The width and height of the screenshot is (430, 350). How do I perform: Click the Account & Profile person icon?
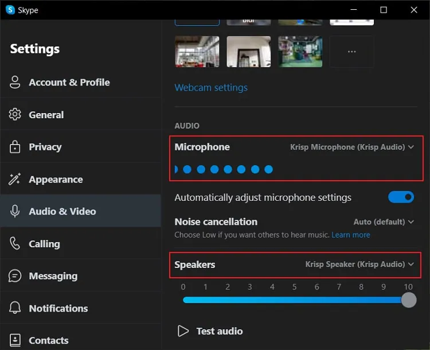15,82
